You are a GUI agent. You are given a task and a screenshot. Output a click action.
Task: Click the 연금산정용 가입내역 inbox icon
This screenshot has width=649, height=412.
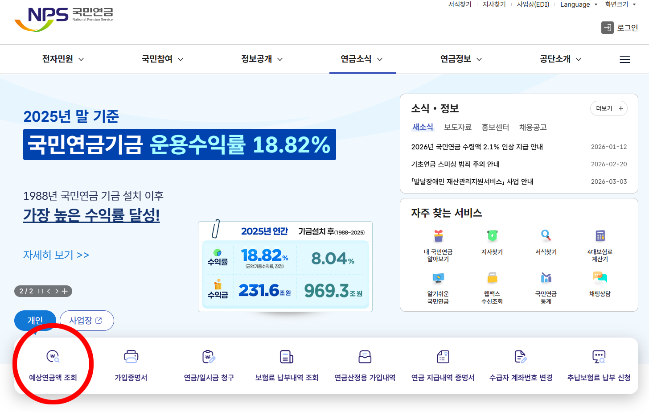(365, 357)
